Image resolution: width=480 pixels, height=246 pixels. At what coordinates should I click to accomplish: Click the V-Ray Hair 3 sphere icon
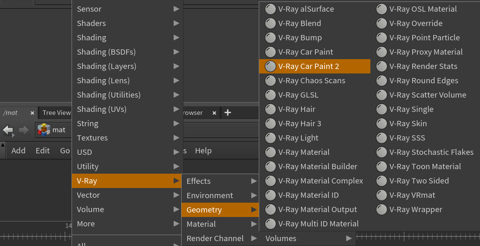(271, 124)
